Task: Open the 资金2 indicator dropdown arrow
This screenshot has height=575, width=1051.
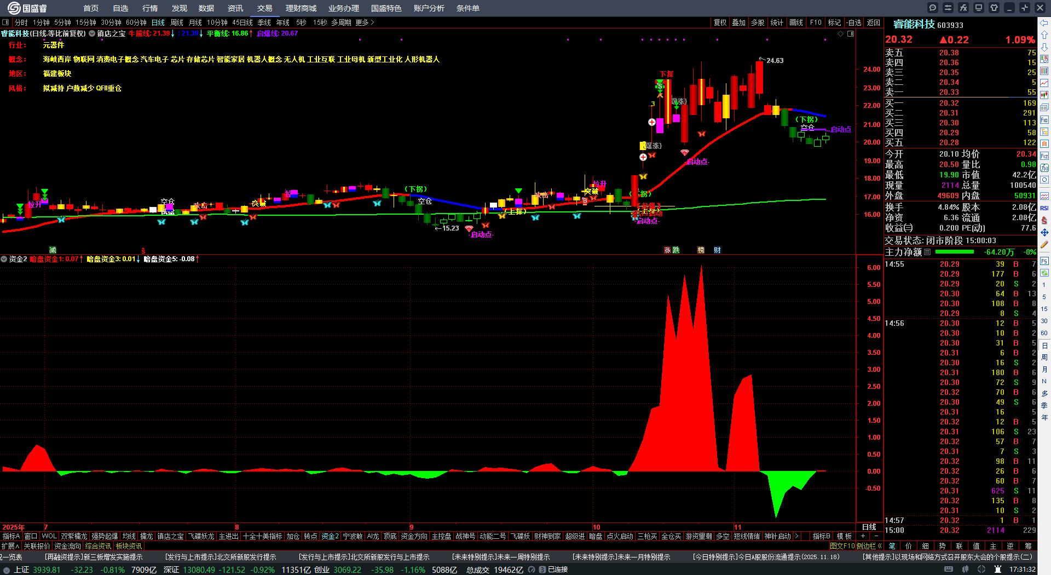Action: [x=4, y=259]
